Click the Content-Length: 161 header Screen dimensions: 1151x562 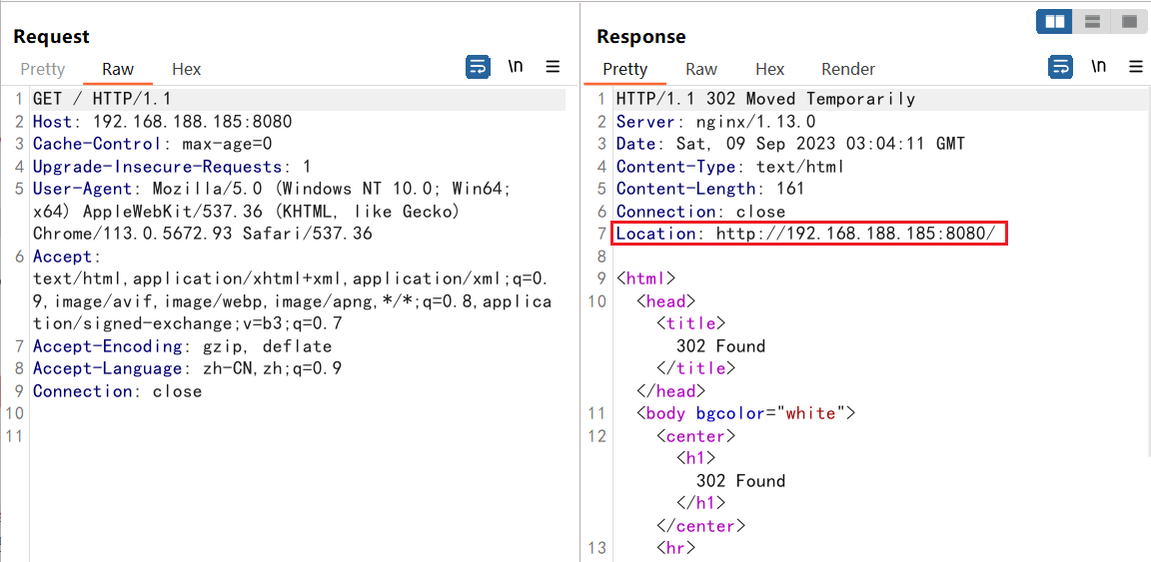tap(710, 190)
